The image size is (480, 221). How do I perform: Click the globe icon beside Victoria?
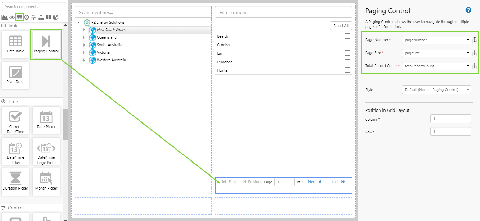(x=92, y=53)
